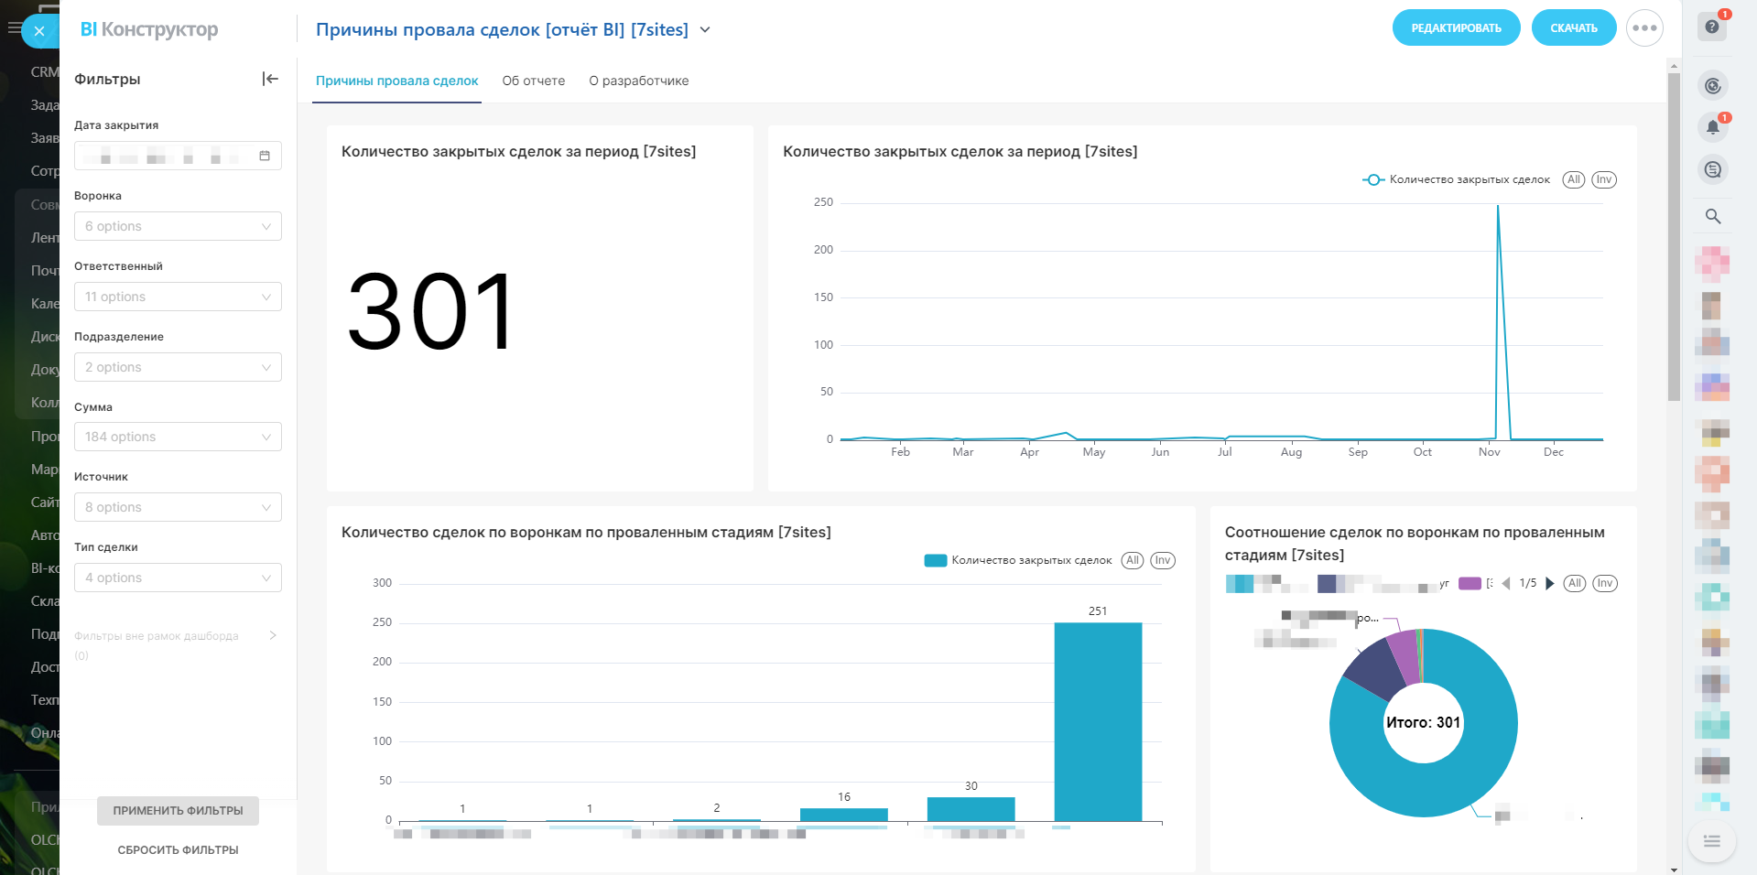This screenshot has width=1757, height=875.
Task: Expand the report title dropdown chevron
Action: click(x=705, y=29)
